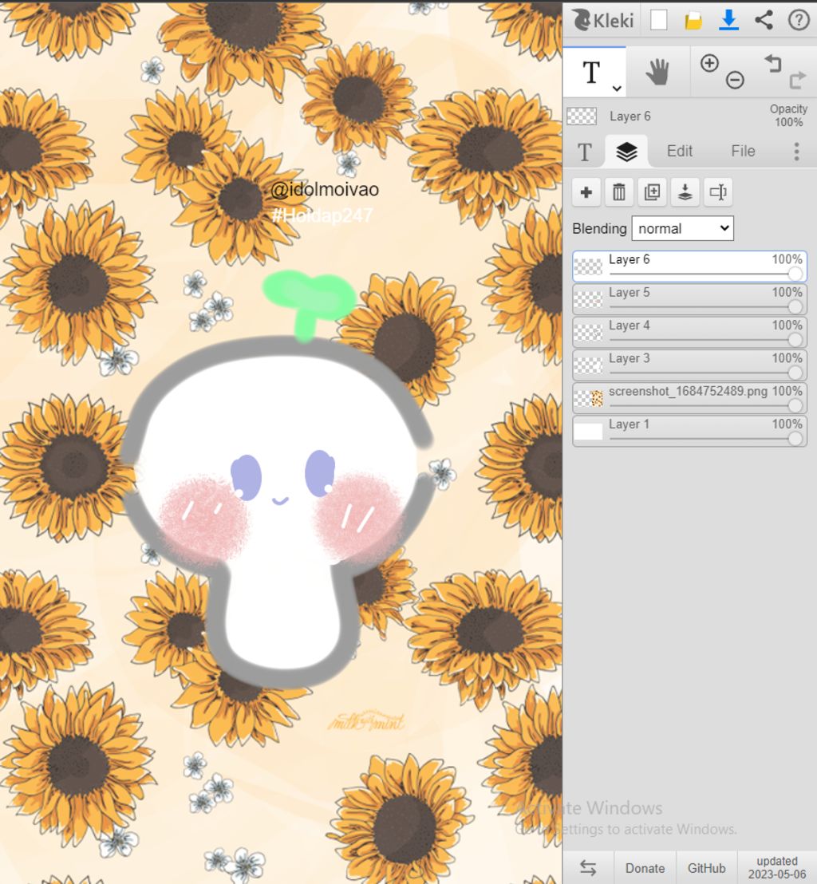817x884 pixels.
Task: Open the three-dot more options menu
Action: [x=795, y=152]
